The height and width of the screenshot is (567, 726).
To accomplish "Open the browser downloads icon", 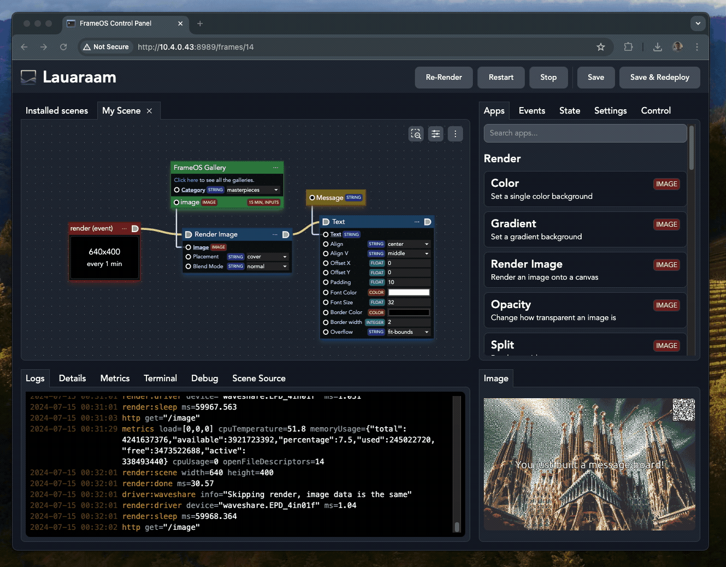I will (658, 47).
